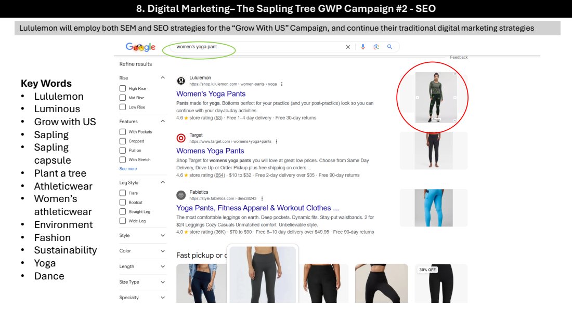Screen dimensions: 572x321
Task: Clear the search box with the X icon
Action: point(348,47)
